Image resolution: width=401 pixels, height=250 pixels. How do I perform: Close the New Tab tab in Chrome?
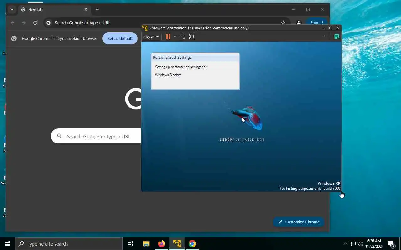tap(86, 10)
